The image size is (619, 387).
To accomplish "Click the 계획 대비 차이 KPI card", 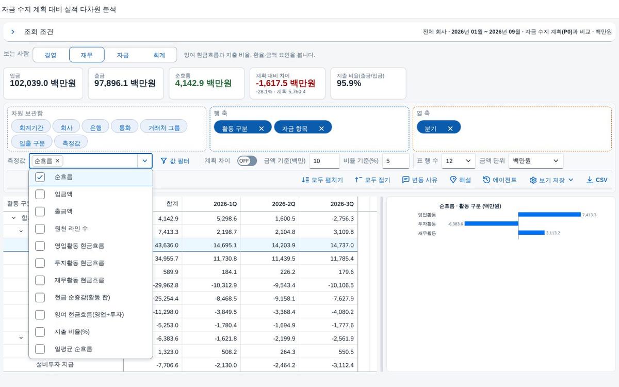I will (287, 83).
